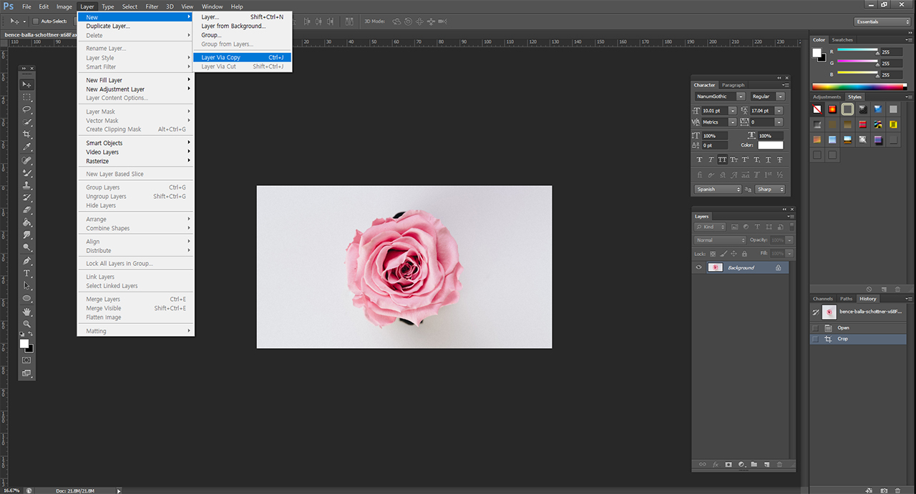Toggle Faux Italic text style

(x=711, y=160)
